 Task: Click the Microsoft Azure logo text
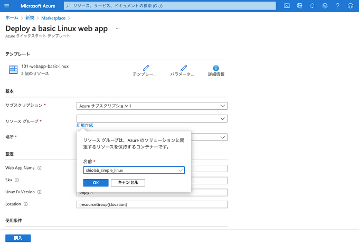(38, 6)
